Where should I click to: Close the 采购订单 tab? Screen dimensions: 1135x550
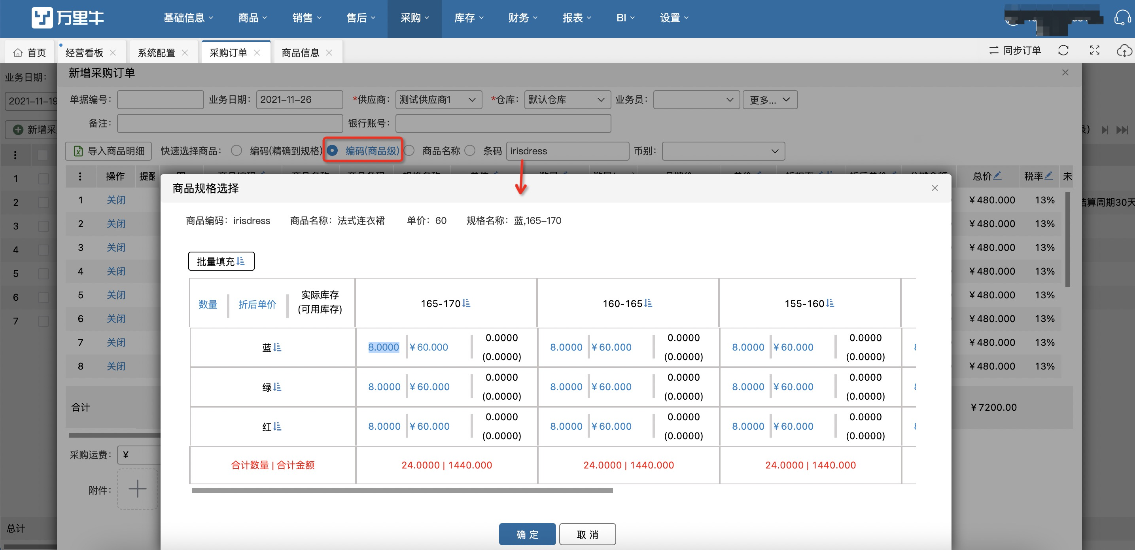[x=257, y=53]
